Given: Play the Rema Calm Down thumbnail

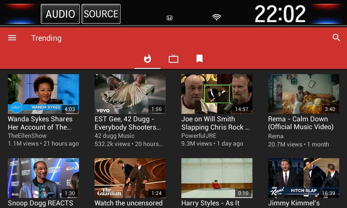Looking at the screenshot, I should [304, 94].
